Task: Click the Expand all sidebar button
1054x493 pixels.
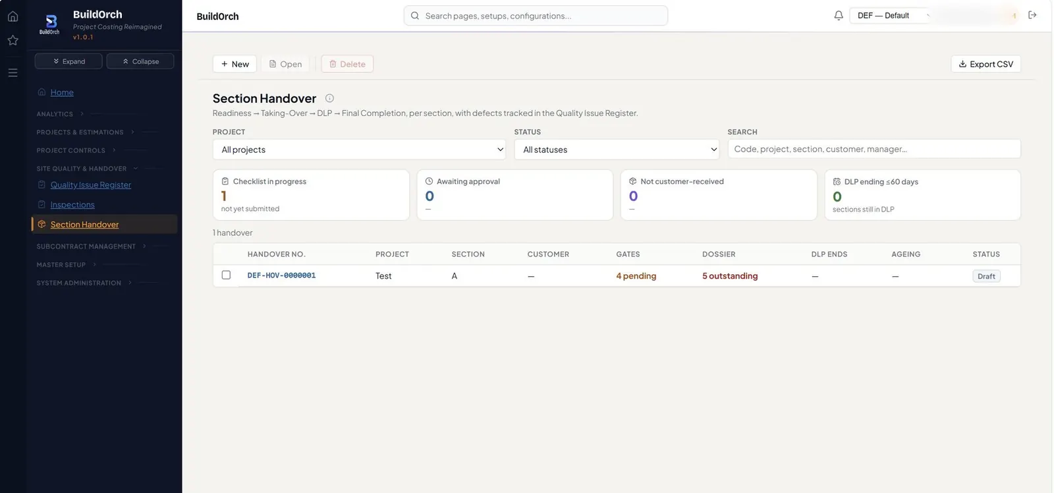Action: (x=69, y=61)
